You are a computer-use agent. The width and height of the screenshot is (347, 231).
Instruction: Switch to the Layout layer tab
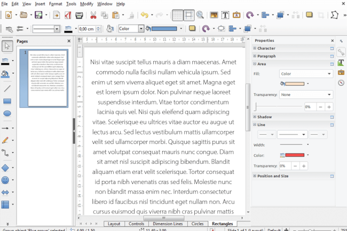pos(114,224)
